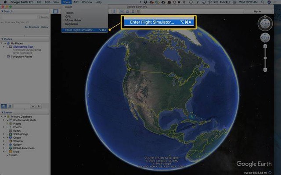Click the Search button
This screenshot has width=281, height=175.
pyautogui.click(x=44, y=17)
